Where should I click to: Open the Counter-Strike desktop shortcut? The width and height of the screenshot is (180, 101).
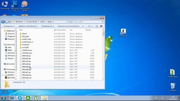pyautogui.click(x=123, y=33)
